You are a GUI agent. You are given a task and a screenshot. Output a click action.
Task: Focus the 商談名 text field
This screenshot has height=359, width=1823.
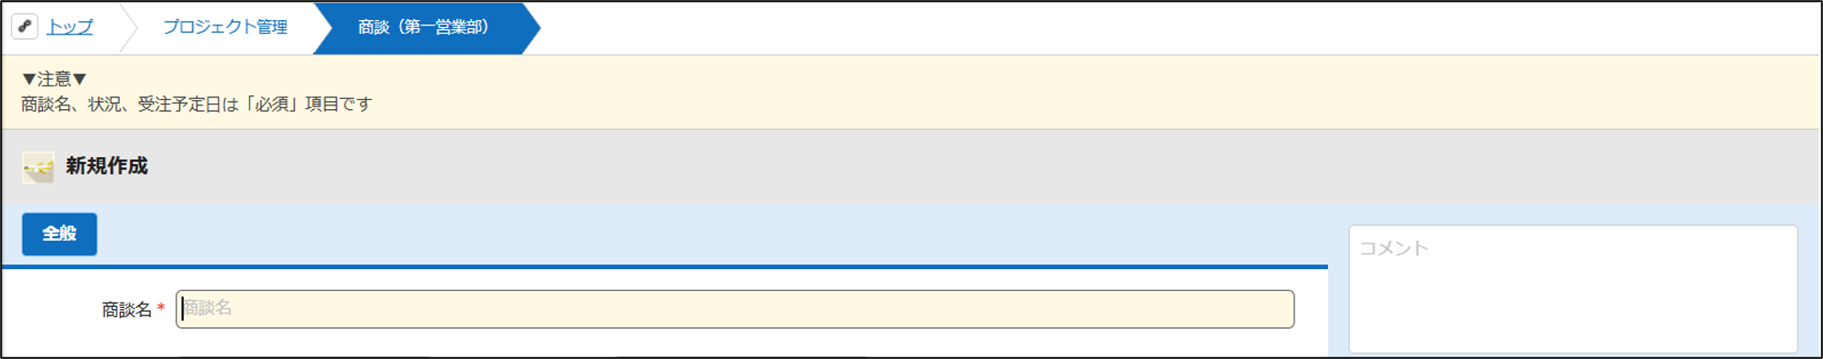point(735,309)
